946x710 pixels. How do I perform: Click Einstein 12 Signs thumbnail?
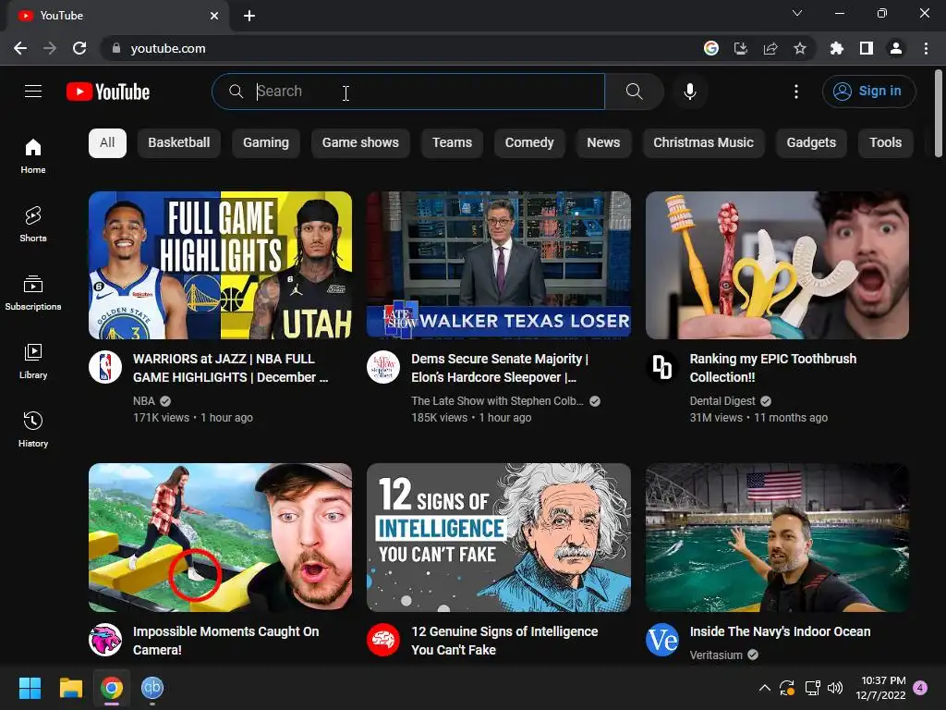point(499,537)
